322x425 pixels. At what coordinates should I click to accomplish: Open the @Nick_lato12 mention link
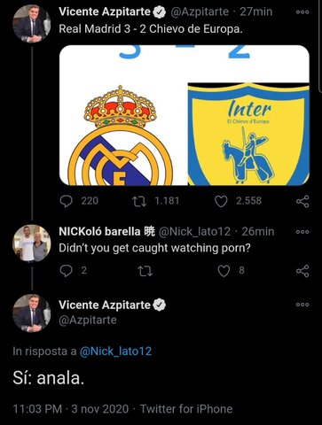coord(115,352)
